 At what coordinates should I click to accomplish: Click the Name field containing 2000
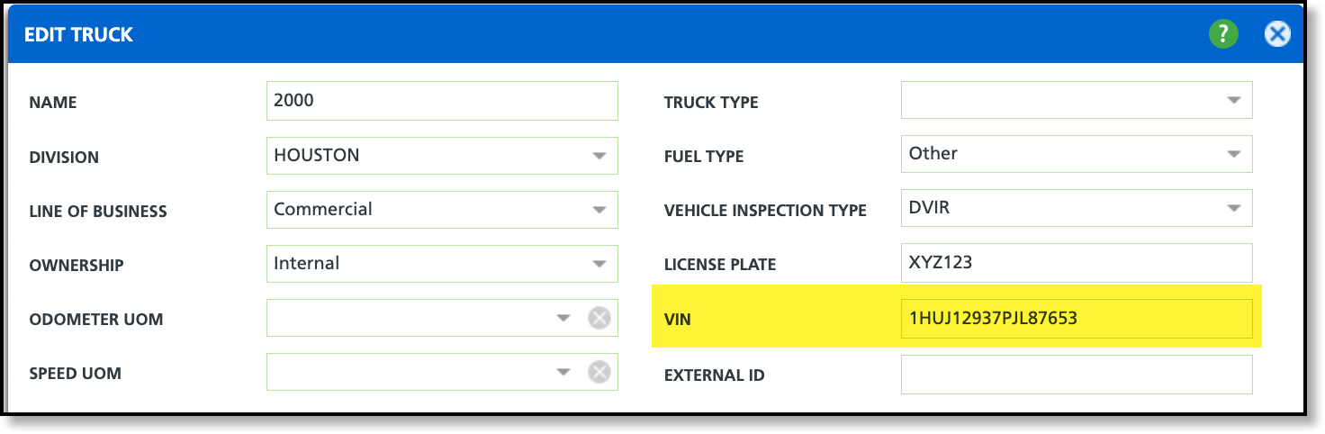pos(442,101)
